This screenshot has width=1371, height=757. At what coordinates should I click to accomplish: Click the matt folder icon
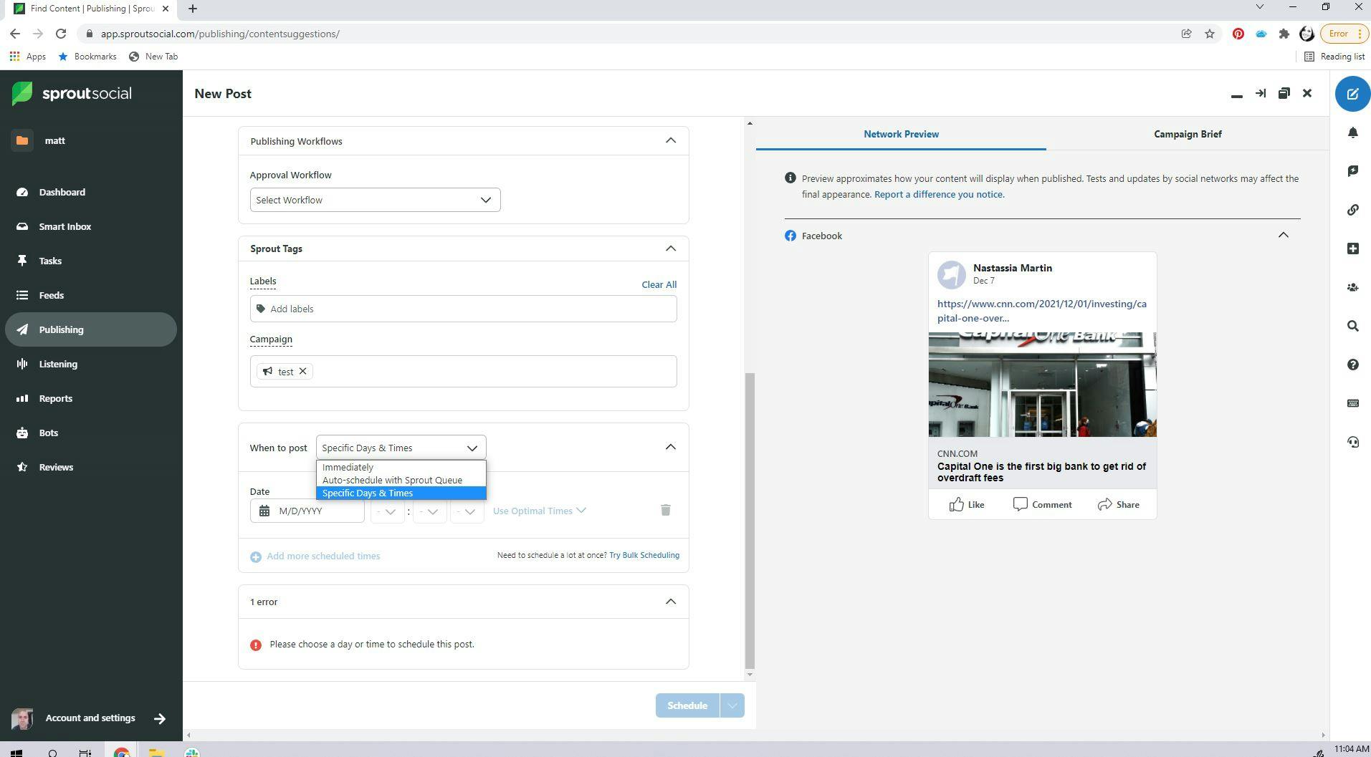(22, 140)
